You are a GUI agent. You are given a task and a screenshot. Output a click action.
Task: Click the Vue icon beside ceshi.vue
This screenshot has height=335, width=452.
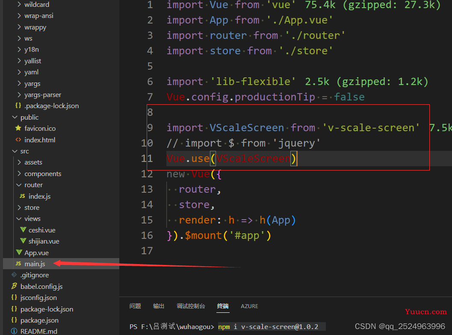click(x=23, y=230)
